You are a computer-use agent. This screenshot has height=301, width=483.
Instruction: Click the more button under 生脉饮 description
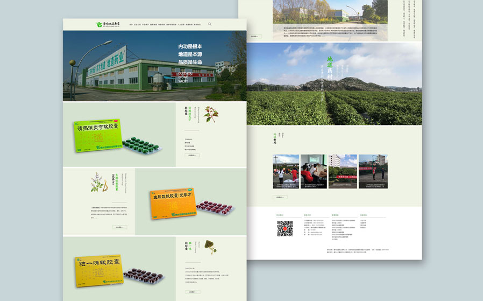point(119,227)
